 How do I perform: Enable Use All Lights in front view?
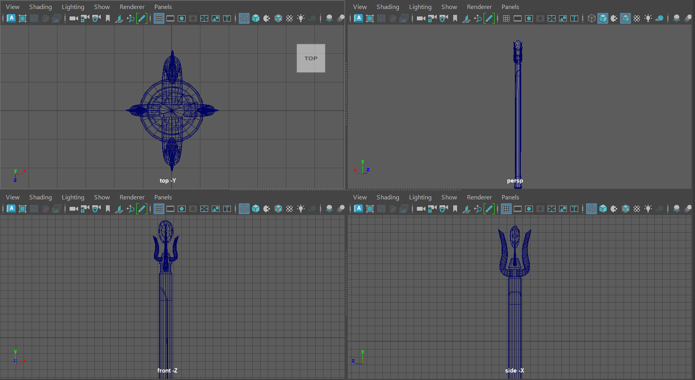click(301, 209)
